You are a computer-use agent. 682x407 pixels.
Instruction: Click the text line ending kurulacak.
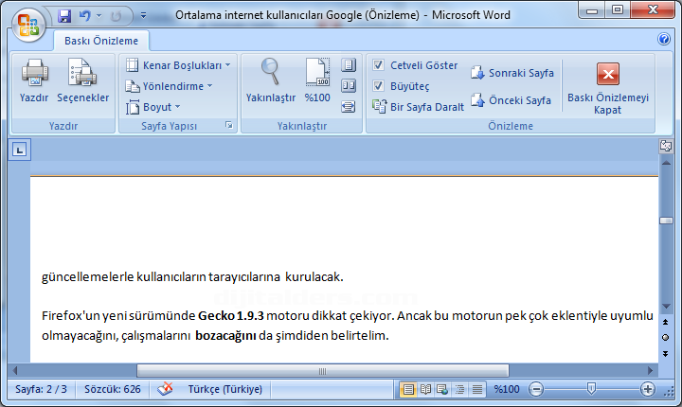click(x=192, y=277)
